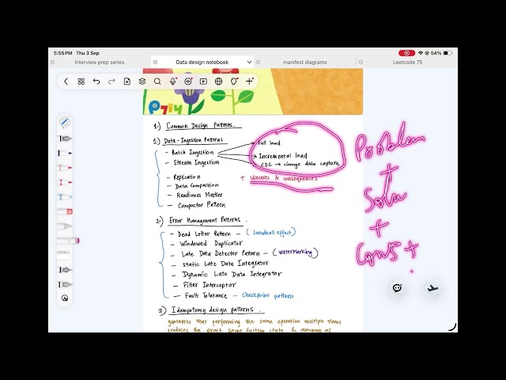Open the blue pen stroke color indicator

[65, 122]
